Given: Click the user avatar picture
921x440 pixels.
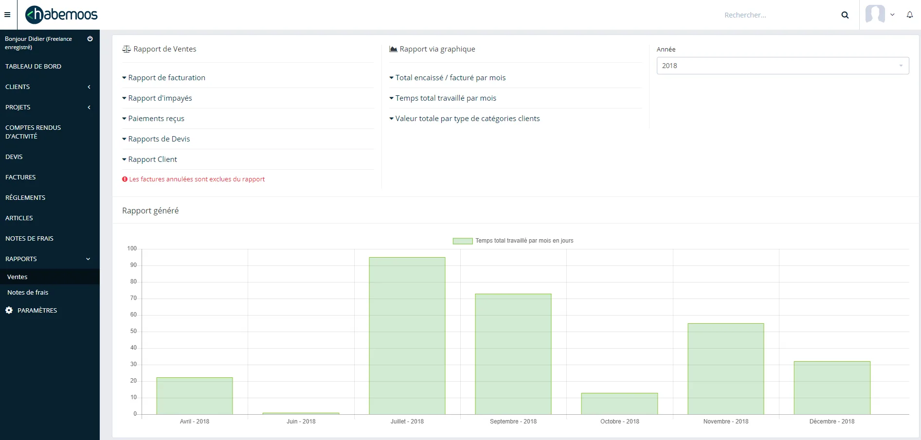Looking at the screenshot, I should point(875,14).
